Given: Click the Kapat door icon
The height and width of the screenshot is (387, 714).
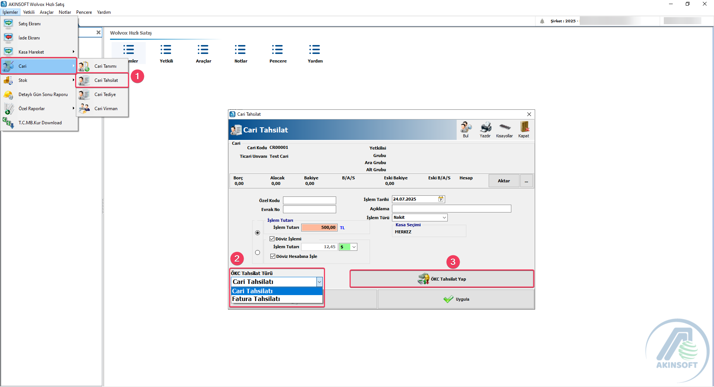Looking at the screenshot, I should pyautogui.click(x=524, y=128).
